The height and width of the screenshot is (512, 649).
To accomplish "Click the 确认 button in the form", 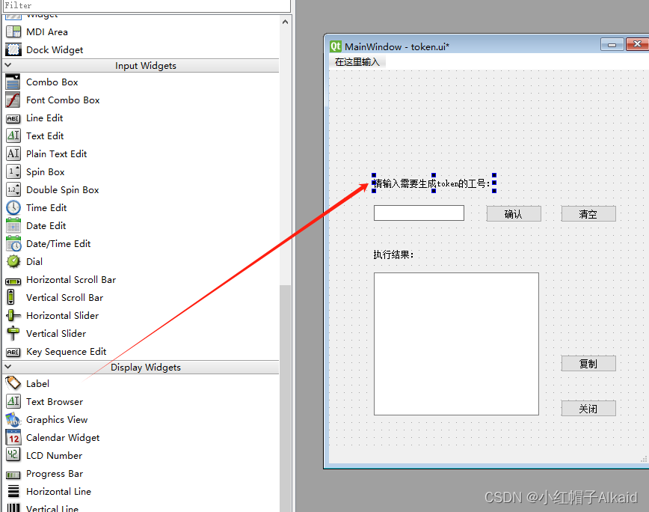I will click(x=514, y=214).
